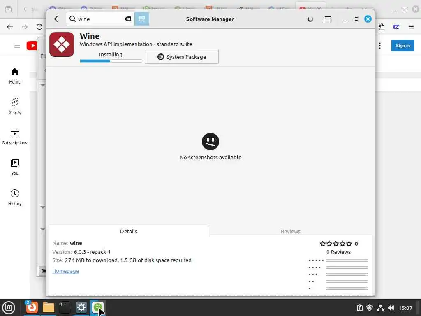The image size is (421, 316).
Task: Toggle search in descriptions button
Action: point(142,19)
